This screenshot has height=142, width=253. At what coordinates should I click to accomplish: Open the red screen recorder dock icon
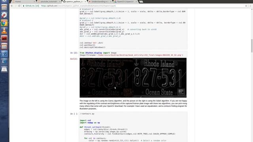click(4, 38)
